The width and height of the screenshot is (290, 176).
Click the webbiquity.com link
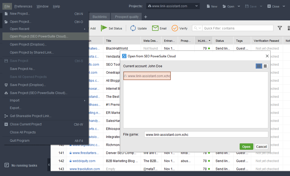[84, 161]
